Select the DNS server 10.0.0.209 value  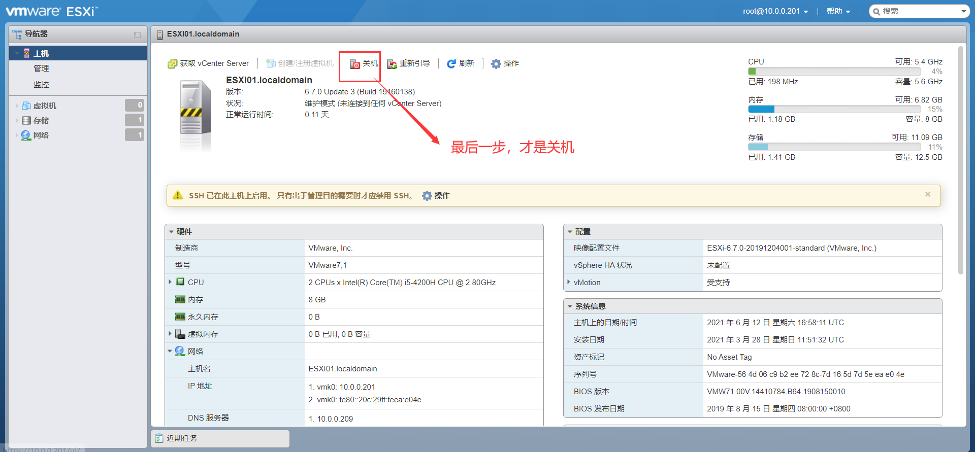point(335,419)
